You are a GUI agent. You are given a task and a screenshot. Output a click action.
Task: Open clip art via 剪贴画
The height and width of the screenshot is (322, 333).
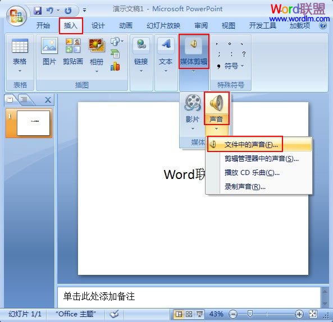[73, 51]
